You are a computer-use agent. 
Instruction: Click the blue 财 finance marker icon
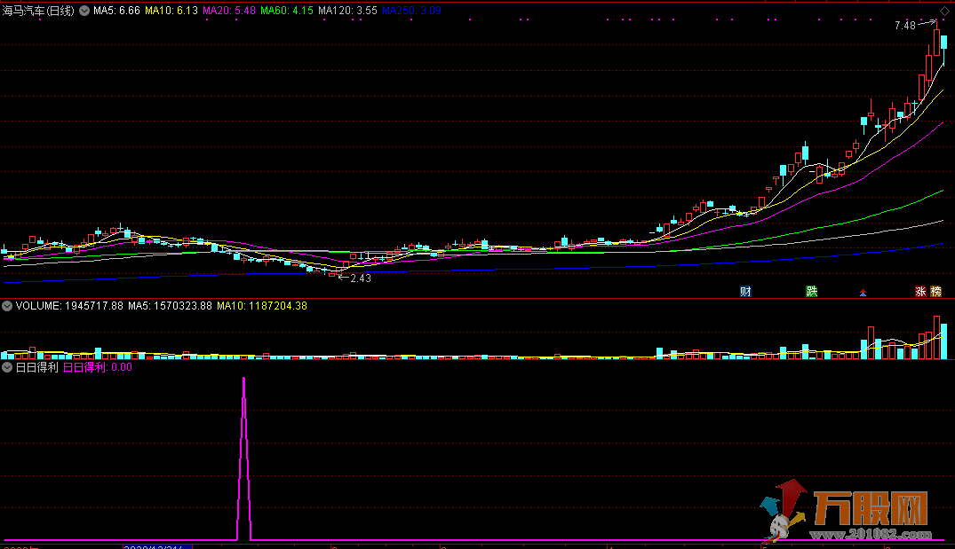[746, 291]
